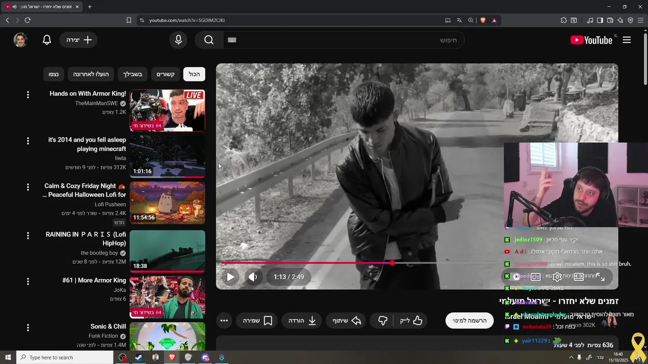Click the YouTube search magnifier button
Image resolution: width=648 pixels, height=364 pixels.
209,40
